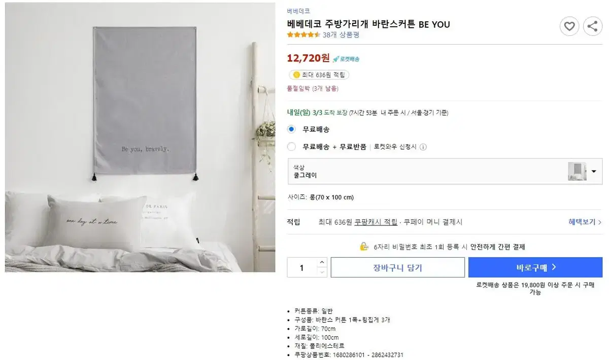The width and height of the screenshot is (609, 360).
Task: Click the coin icon in 최대 636원 적립 badge
Action: 296,75
